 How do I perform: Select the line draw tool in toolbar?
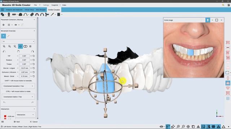[x=52, y=14]
